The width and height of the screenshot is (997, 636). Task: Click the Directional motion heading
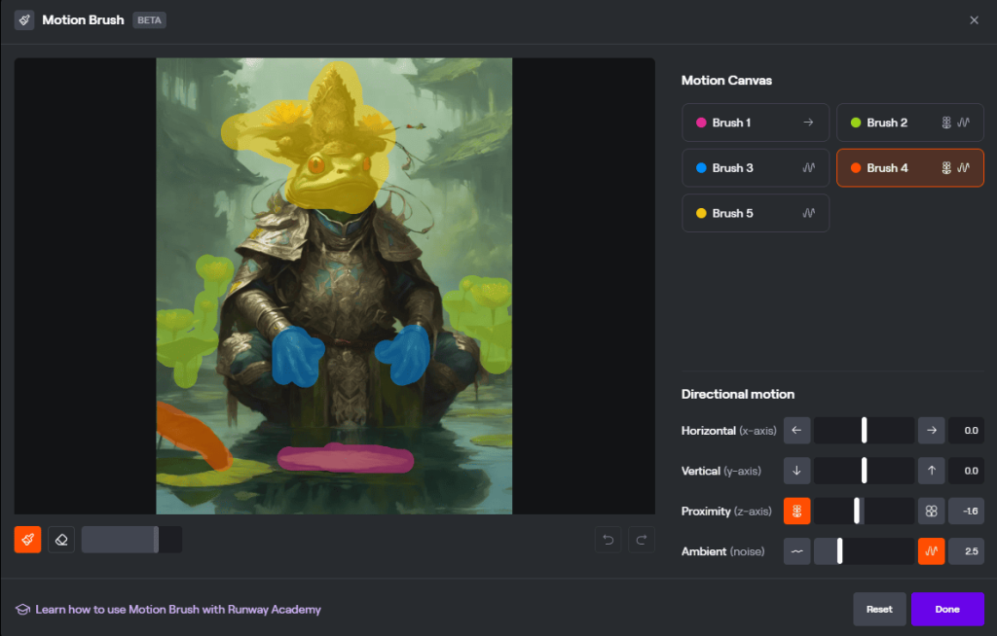[x=738, y=394]
